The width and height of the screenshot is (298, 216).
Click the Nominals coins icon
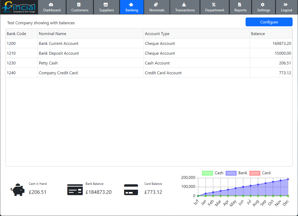(x=156, y=5)
